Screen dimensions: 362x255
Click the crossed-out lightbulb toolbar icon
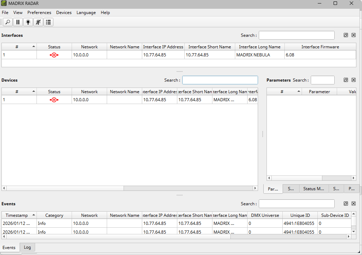[38, 22]
